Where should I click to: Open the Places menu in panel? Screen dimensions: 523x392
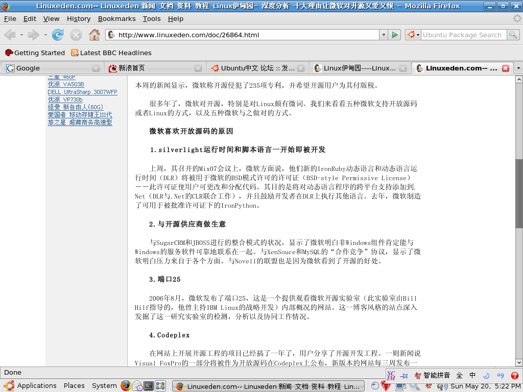tap(74, 386)
